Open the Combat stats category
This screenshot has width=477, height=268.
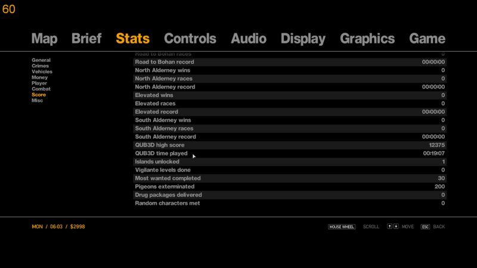(41, 89)
